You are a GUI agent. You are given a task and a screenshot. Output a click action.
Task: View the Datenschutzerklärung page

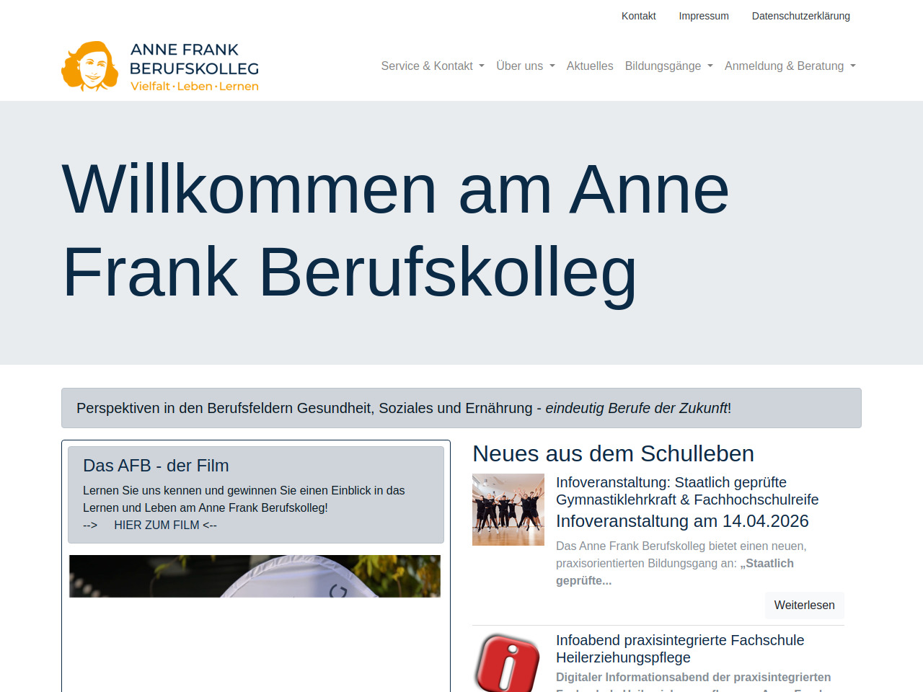[x=800, y=16]
